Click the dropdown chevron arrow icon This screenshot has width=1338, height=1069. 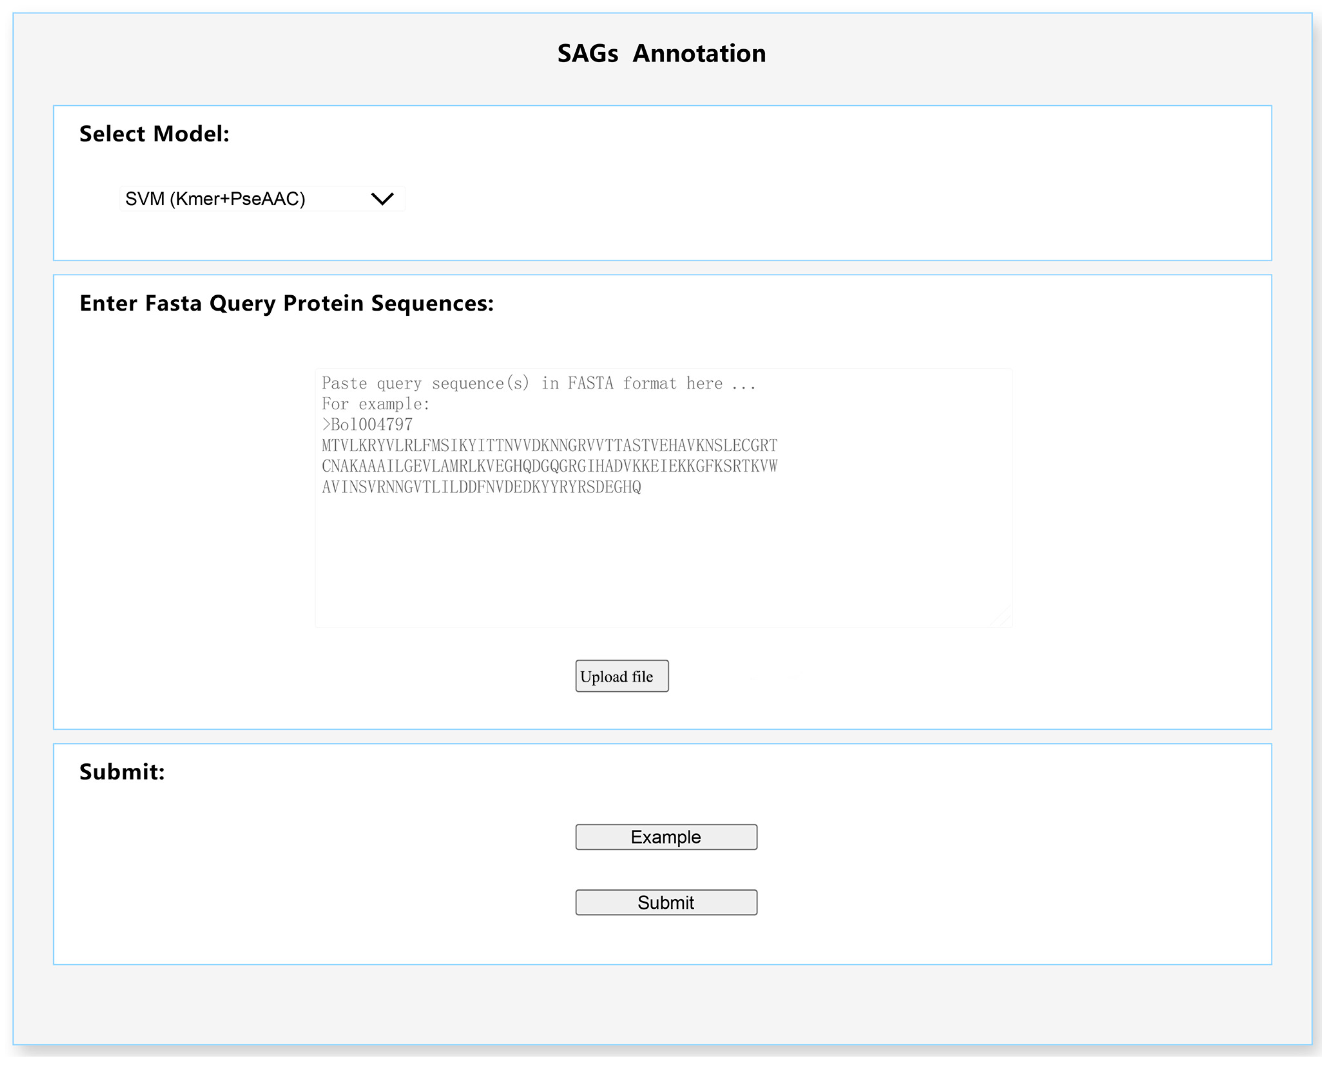click(x=382, y=199)
